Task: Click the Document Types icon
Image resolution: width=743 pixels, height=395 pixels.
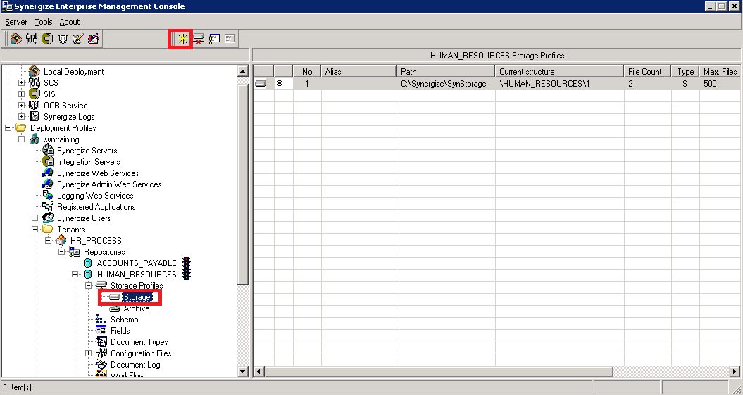Action: pyautogui.click(x=101, y=342)
